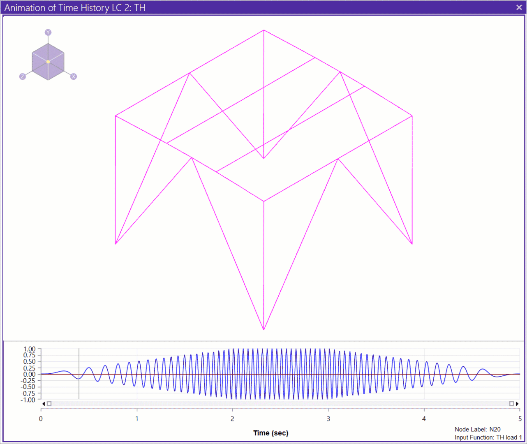The image size is (527, 444).
Task: Click the Z axis handle on view cube
Action: (23, 76)
